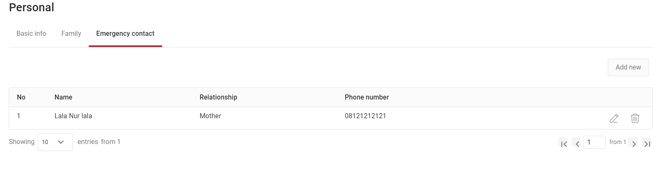Edit the Lala Nur lala contact with pencil icon
The width and height of the screenshot is (660, 169).
tap(614, 119)
